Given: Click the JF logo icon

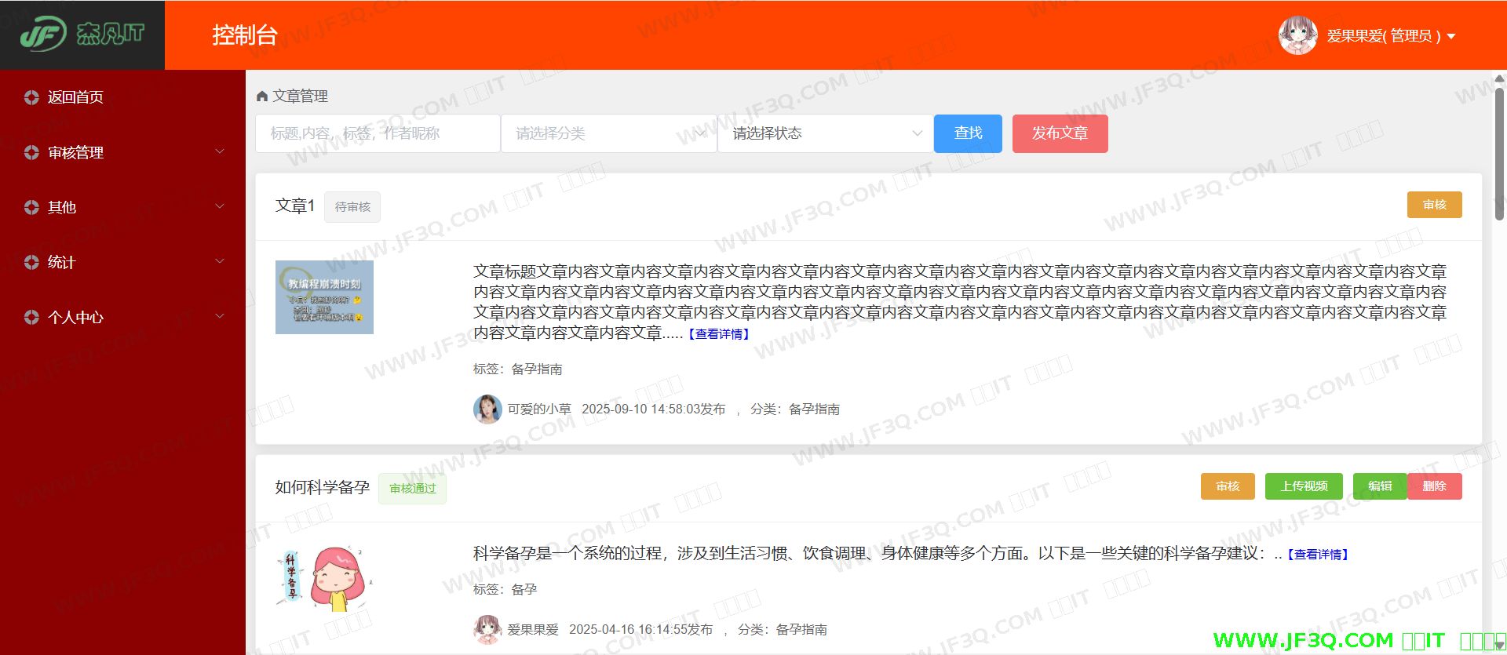Looking at the screenshot, I should (43, 35).
